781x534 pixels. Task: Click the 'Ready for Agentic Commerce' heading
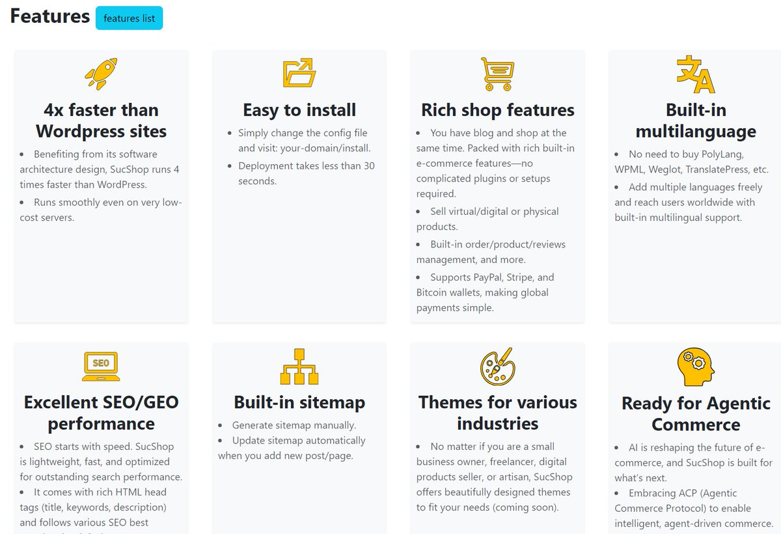pyautogui.click(x=696, y=414)
